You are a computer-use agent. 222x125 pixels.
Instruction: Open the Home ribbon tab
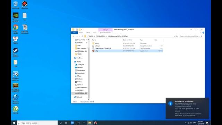click(x=81, y=33)
